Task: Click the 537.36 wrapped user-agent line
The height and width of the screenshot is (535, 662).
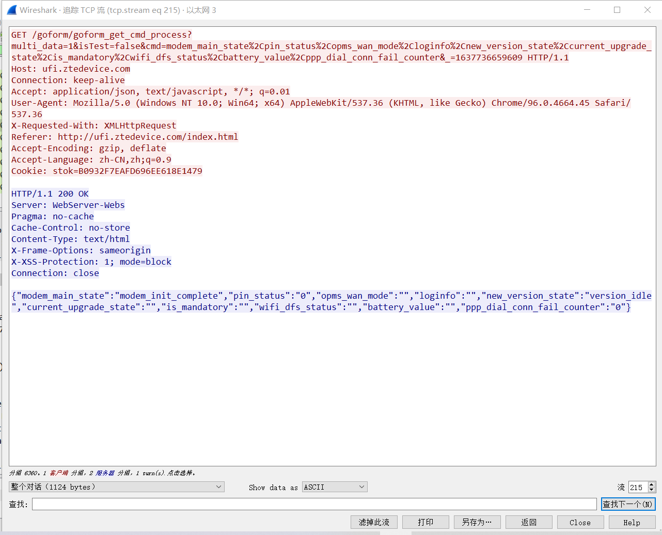Action: (x=27, y=114)
